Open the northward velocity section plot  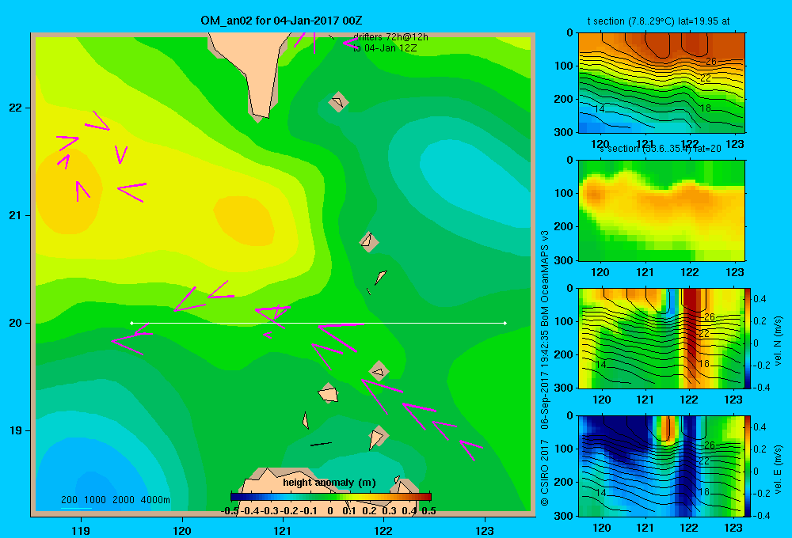pos(661,338)
